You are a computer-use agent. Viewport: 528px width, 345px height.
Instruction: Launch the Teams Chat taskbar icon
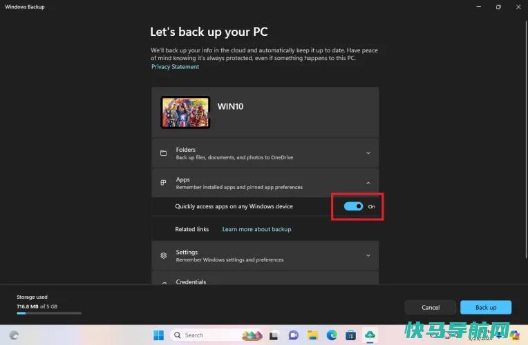(293, 335)
